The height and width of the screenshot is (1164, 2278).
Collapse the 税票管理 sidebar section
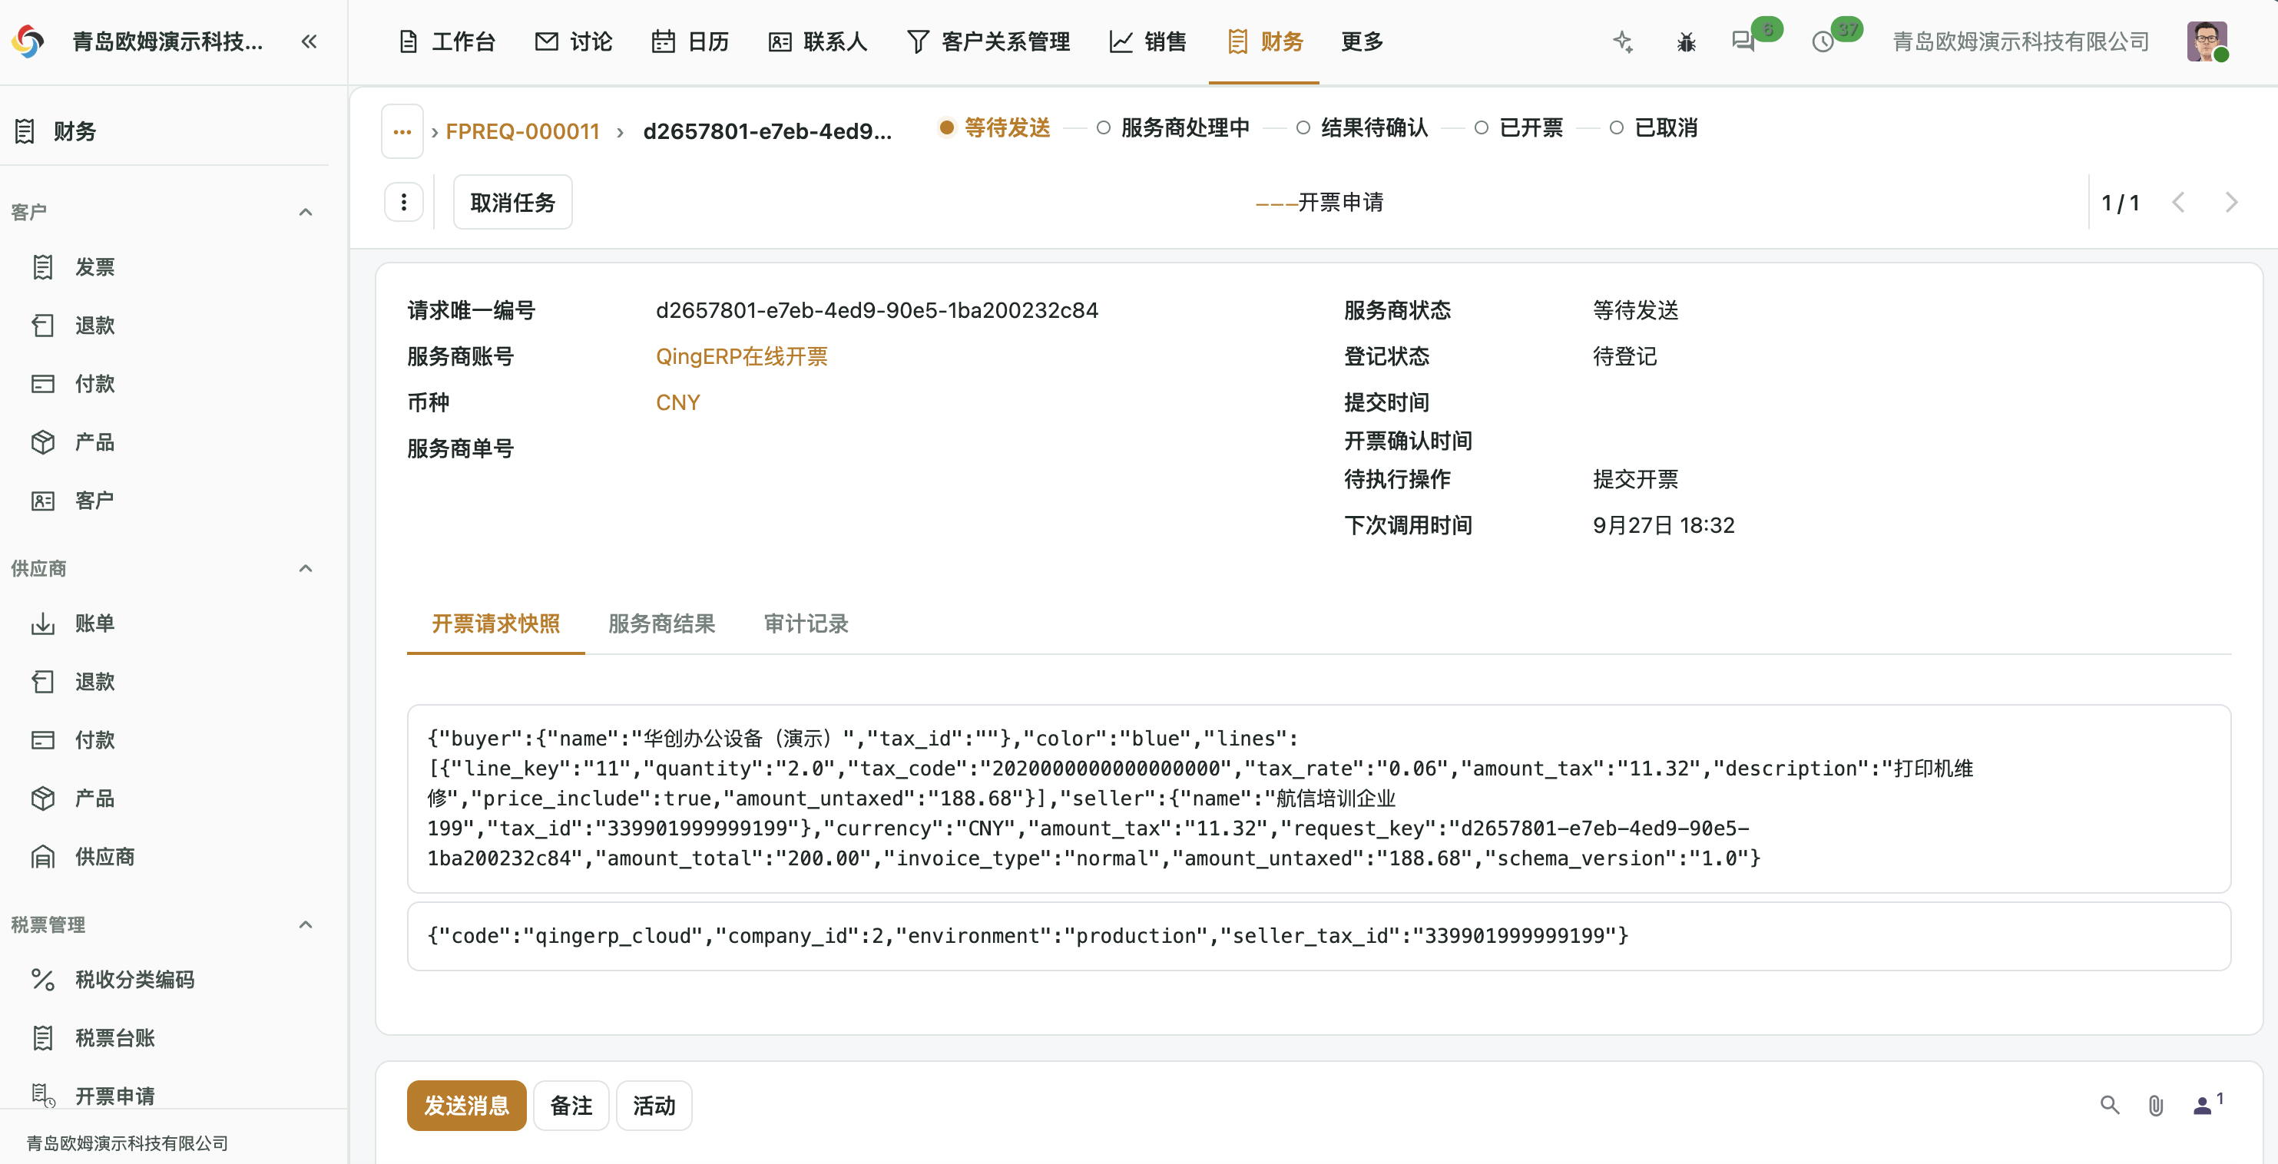[306, 924]
